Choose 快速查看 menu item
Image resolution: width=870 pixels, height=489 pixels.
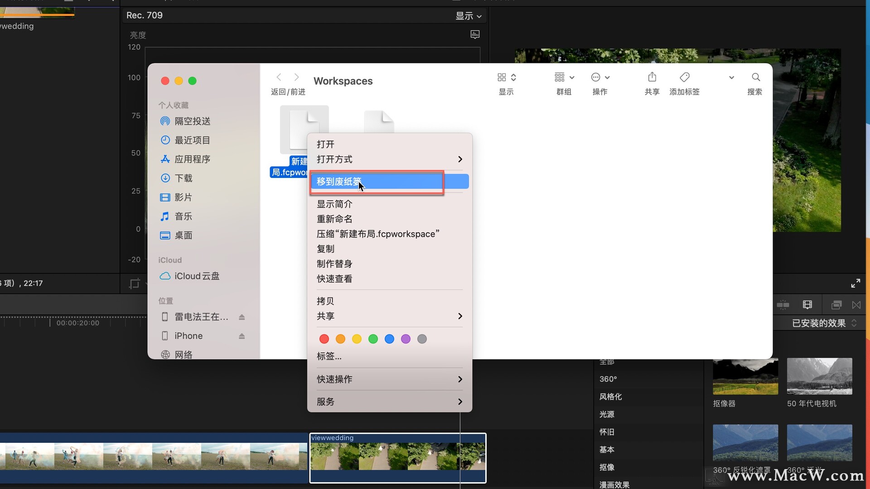pyautogui.click(x=390, y=279)
